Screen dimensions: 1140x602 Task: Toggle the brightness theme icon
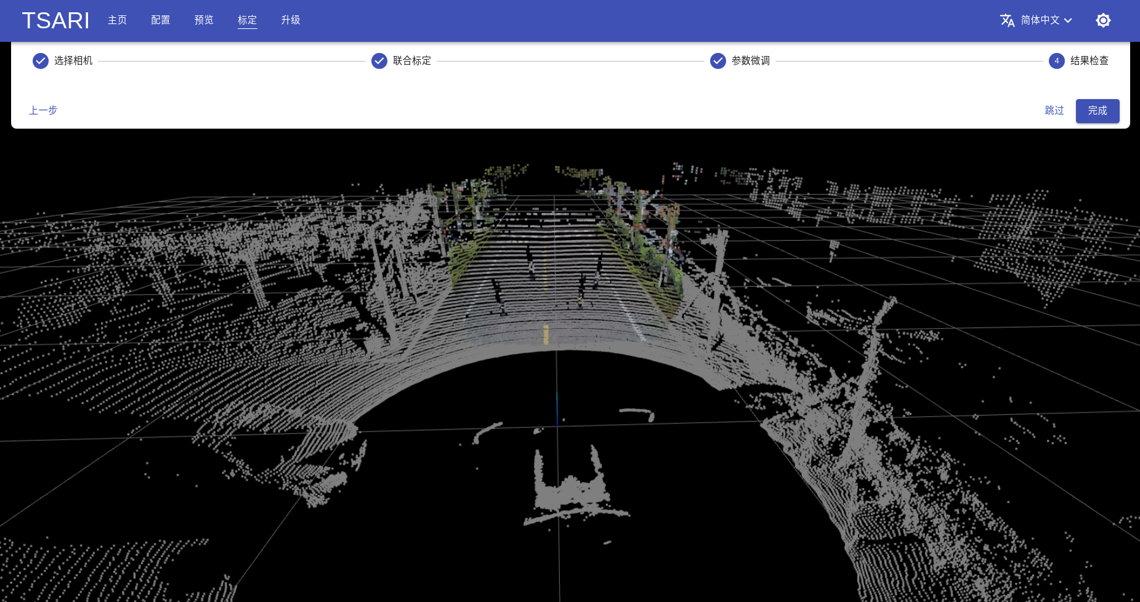[x=1103, y=20]
